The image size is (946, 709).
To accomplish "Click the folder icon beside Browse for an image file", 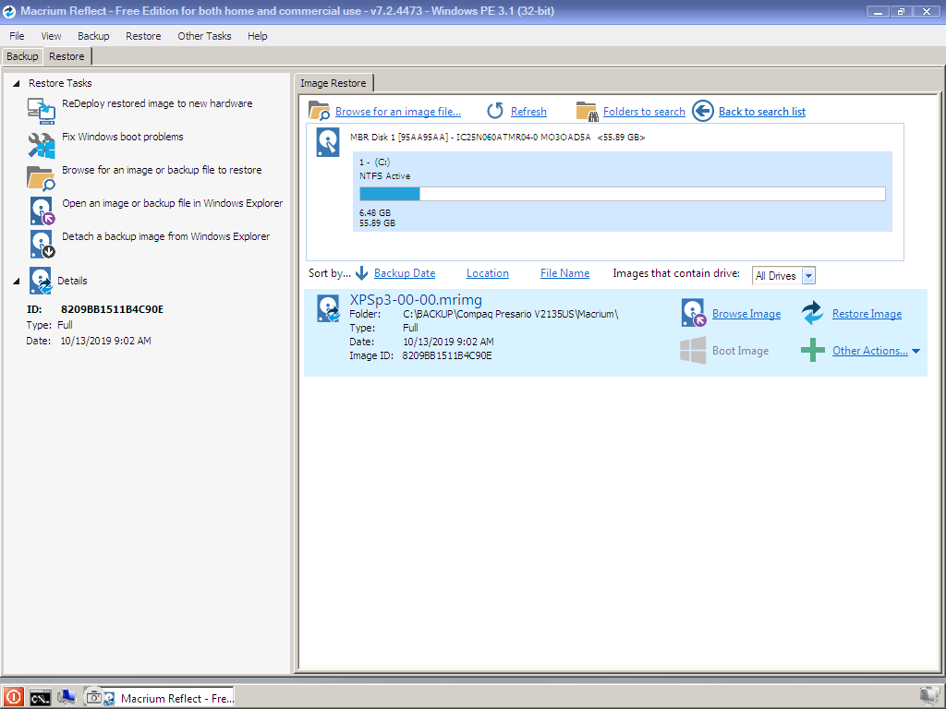I will coord(319,111).
